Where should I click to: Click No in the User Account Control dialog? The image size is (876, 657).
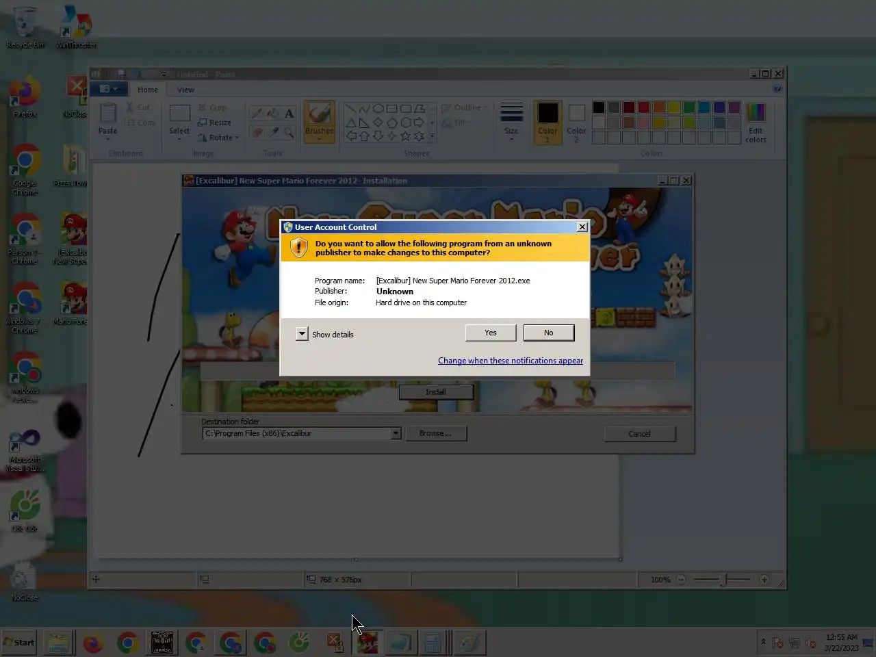tap(549, 333)
